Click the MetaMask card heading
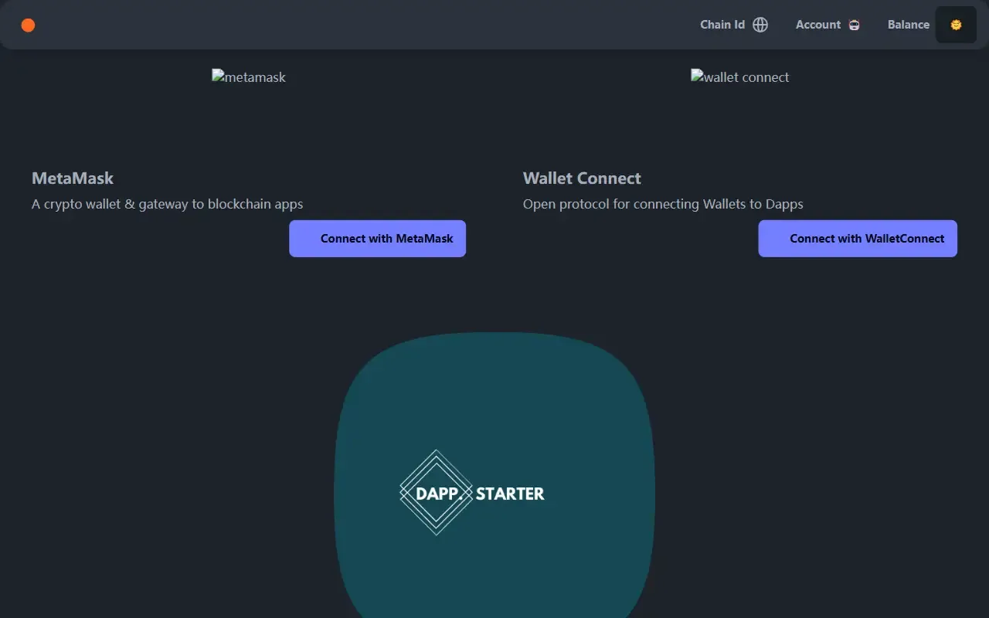Screen dimensions: 989x618 (73, 178)
